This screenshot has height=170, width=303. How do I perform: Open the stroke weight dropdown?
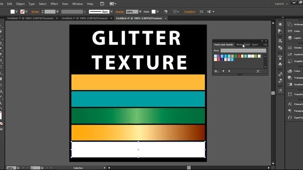tap(57, 12)
